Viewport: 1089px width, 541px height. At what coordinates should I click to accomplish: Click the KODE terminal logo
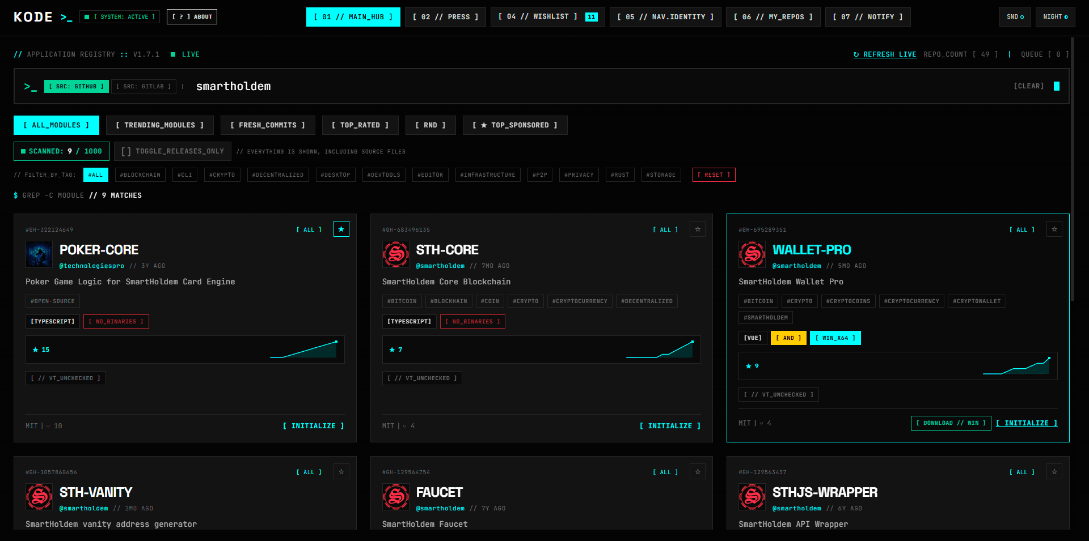(43, 17)
